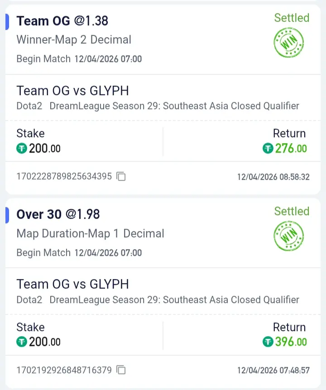This screenshot has height=390, width=326.
Task: Click the Map Duration-Map 1 Decimal label
Action: tap(90, 233)
